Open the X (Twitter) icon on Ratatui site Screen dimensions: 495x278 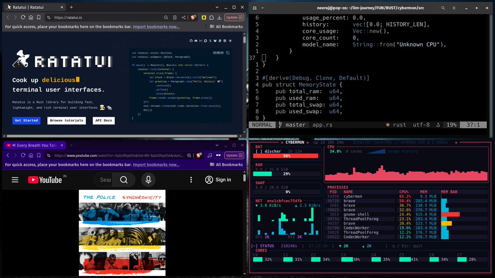point(210,41)
